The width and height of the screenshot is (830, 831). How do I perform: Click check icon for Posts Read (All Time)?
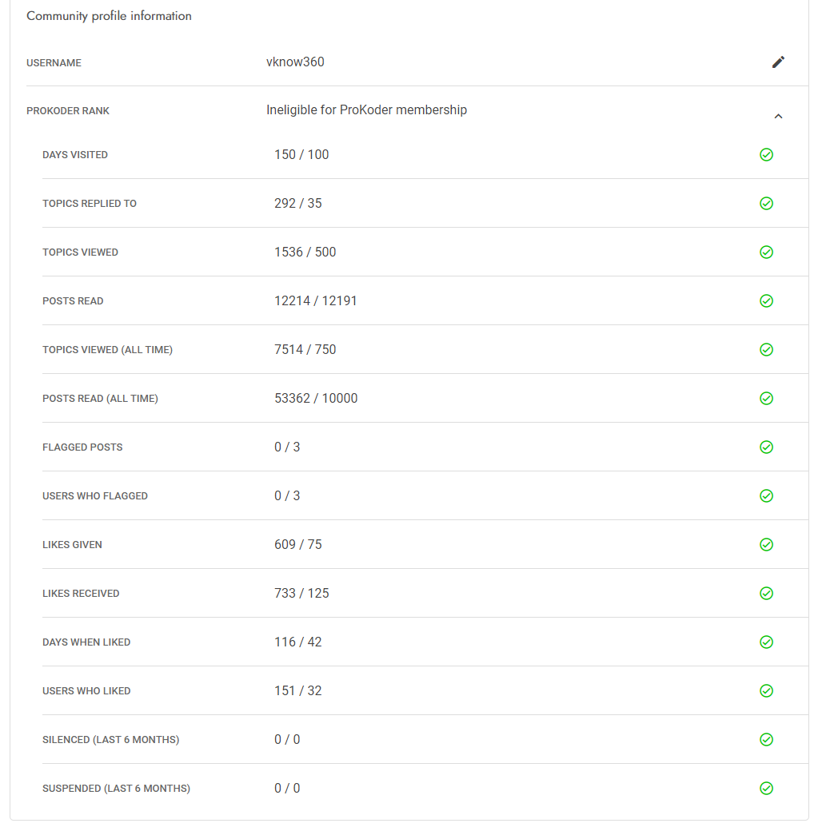(x=766, y=399)
